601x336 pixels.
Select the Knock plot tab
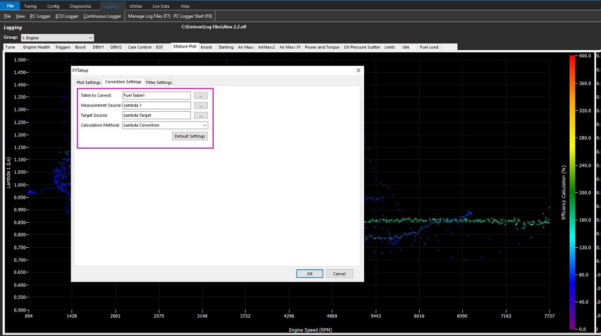coord(206,47)
